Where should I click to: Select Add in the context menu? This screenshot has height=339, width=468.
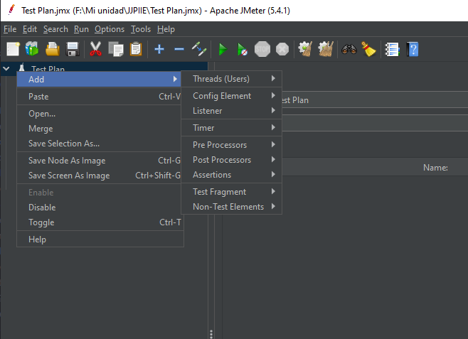pyautogui.click(x=99, y=80)
